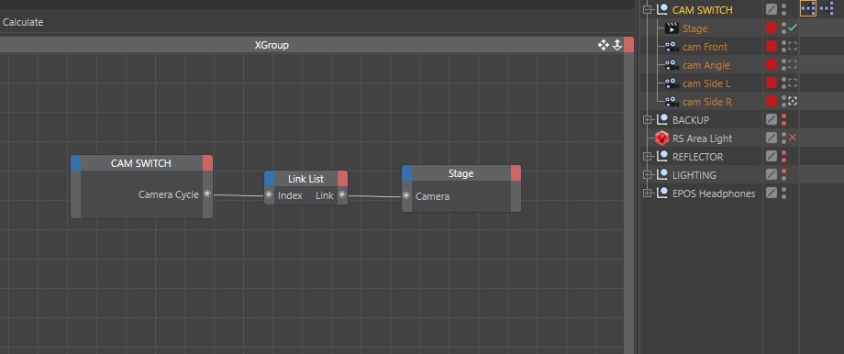
Task: Click the highlighted XPresso tag on CAM SWITCH
Action: tap(808, 8)
